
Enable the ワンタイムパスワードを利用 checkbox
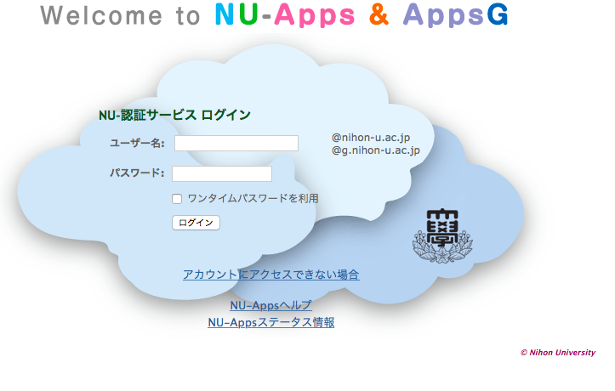tap(177, 199)
